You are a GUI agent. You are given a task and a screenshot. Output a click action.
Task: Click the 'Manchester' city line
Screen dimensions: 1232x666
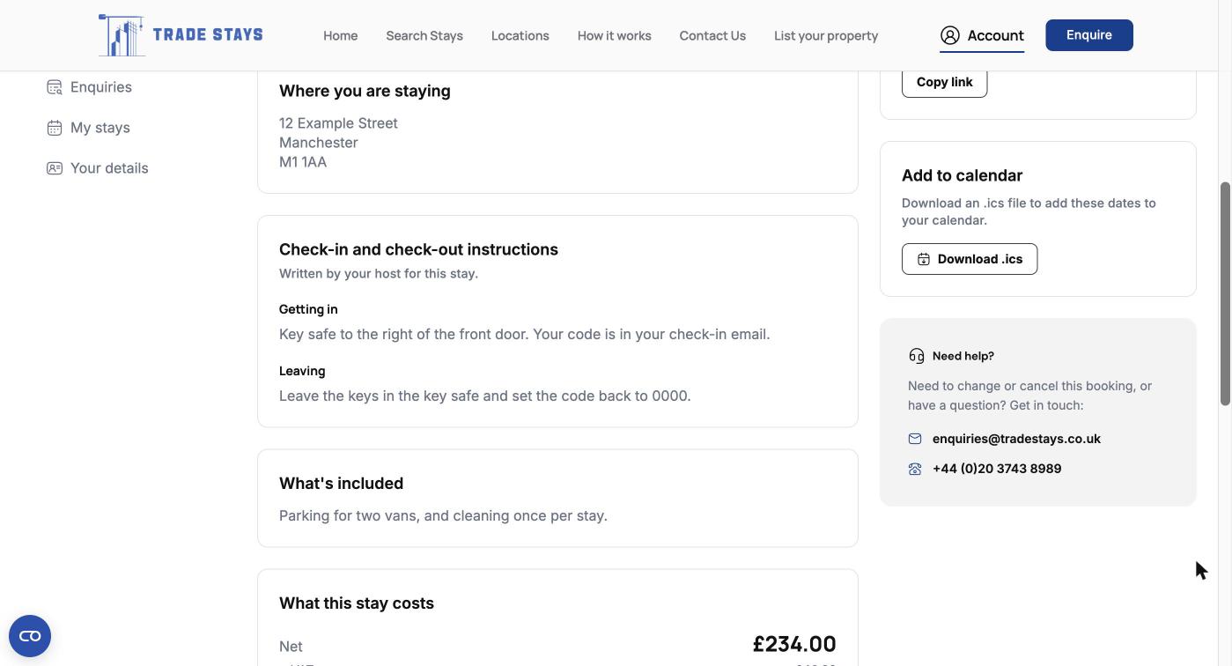[319, 143]
